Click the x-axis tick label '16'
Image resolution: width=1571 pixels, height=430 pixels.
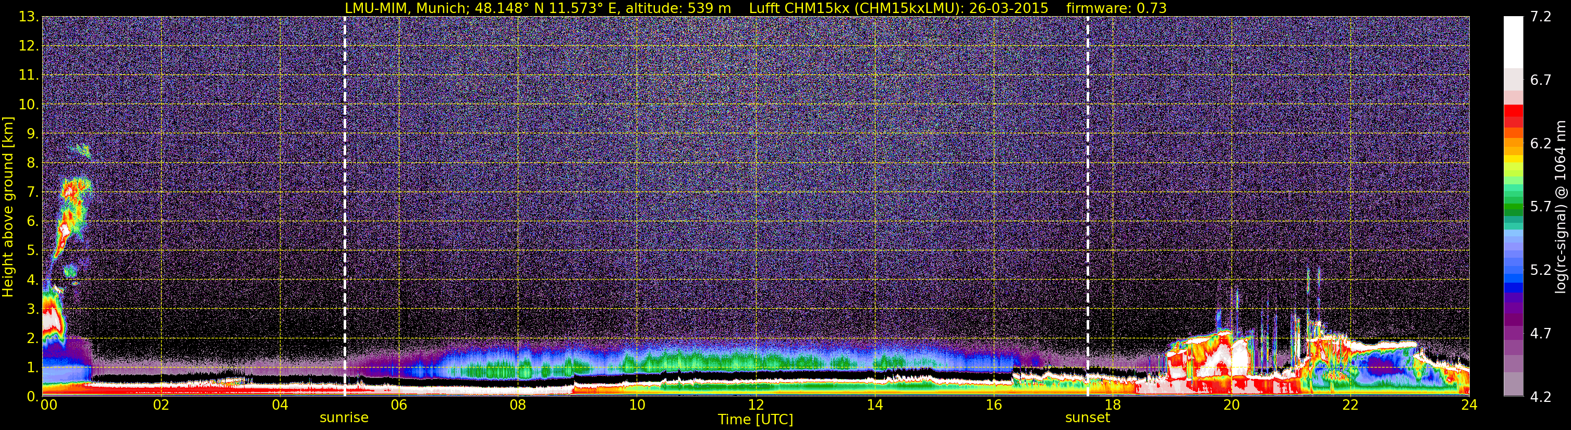[x=993, y=405]
